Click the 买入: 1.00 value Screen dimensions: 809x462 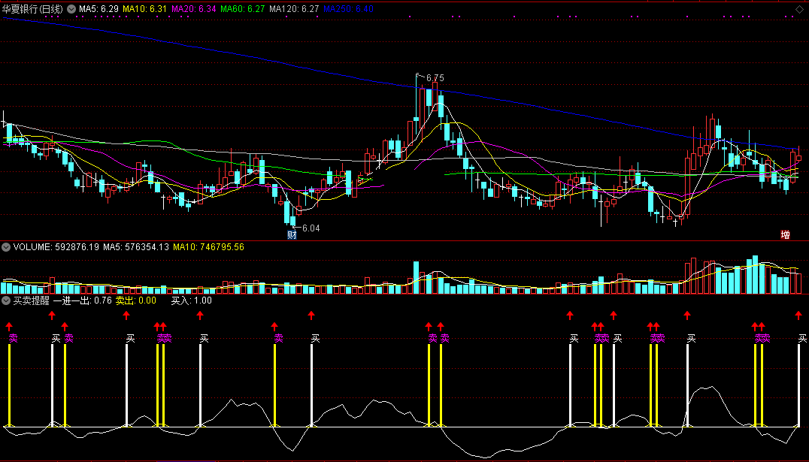(x=192, y=300)
